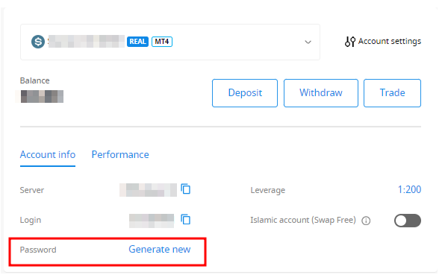The height and width of the screenshot is (278, 445).
Task: Switch to the Performance tab
Action: point(120,155)
